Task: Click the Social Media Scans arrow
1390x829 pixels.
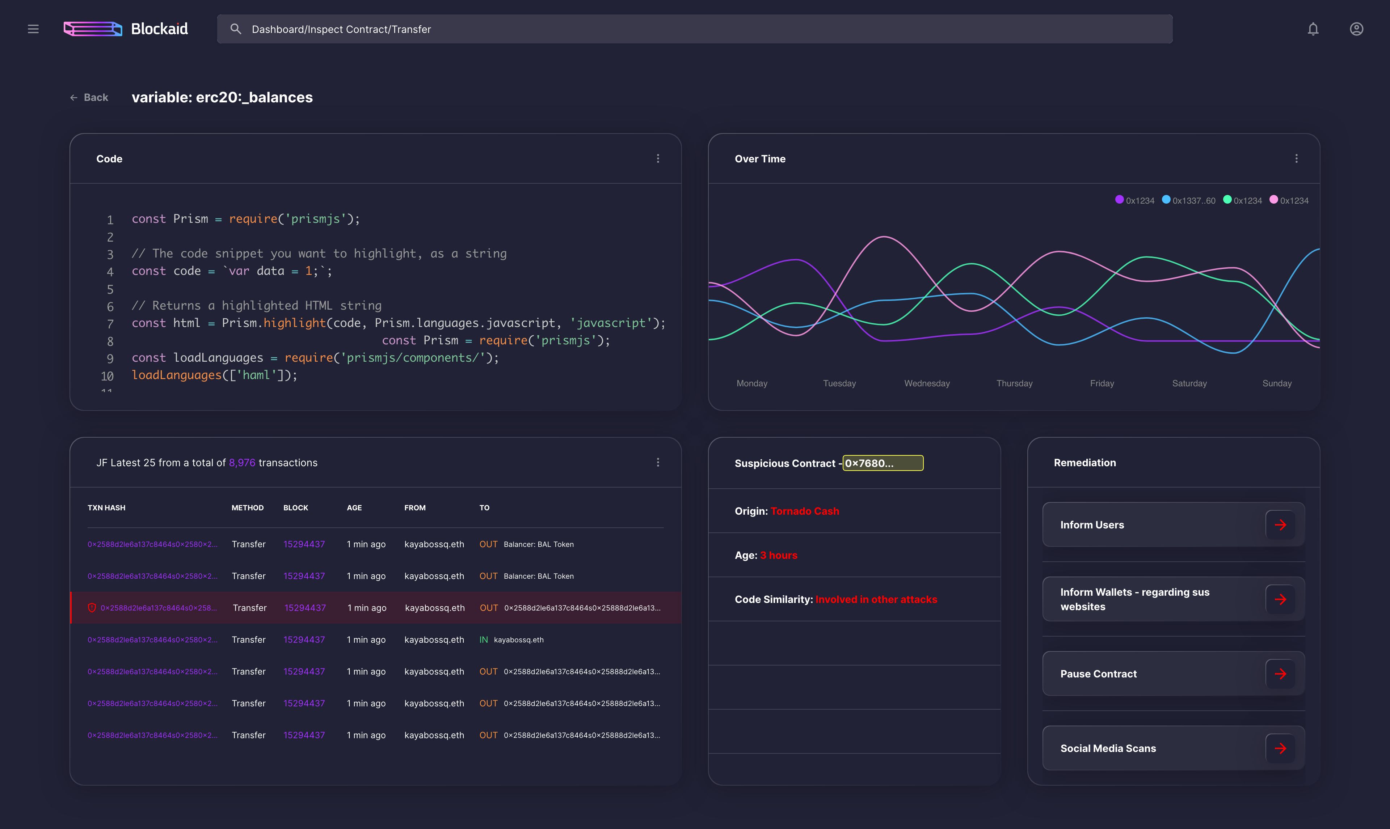Action: (1280, 749)
